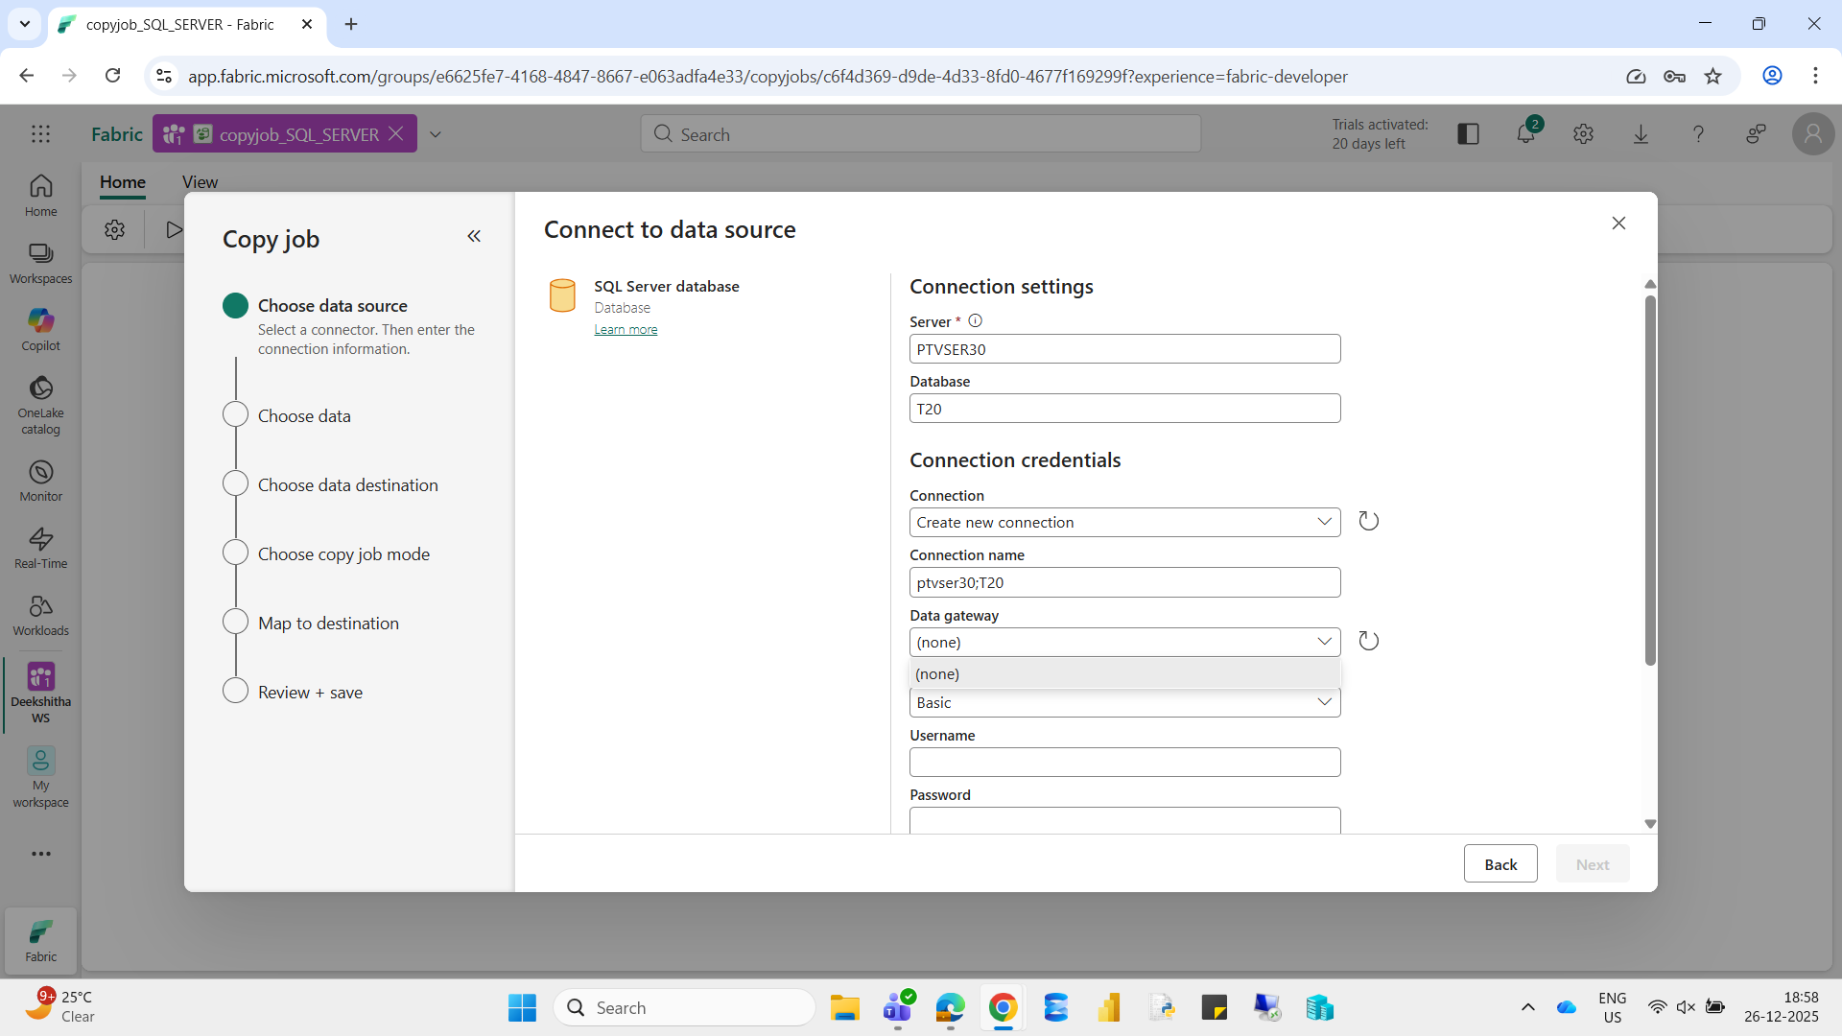Open the download menu icon
This screenshot has height=1036, width=1842.
(1641, 134)
